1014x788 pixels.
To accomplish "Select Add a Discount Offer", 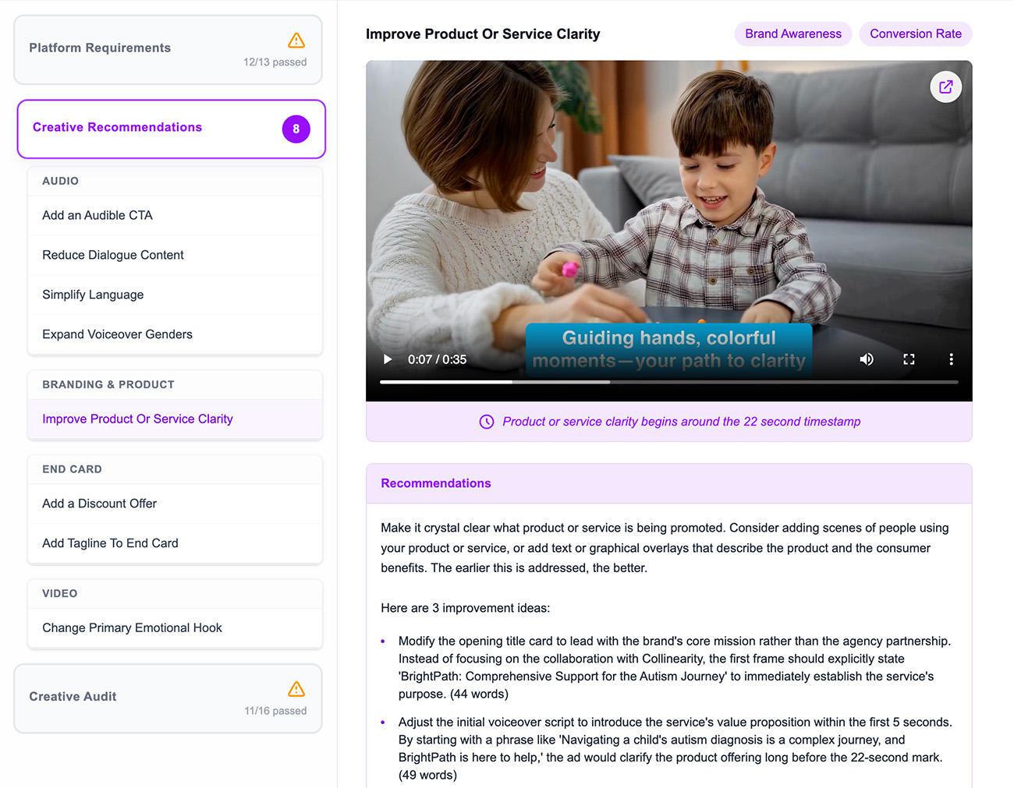I will [99, 504].
